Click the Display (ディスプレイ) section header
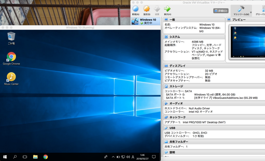The height and width of the screenshot is (161, 265). point(214,66)
